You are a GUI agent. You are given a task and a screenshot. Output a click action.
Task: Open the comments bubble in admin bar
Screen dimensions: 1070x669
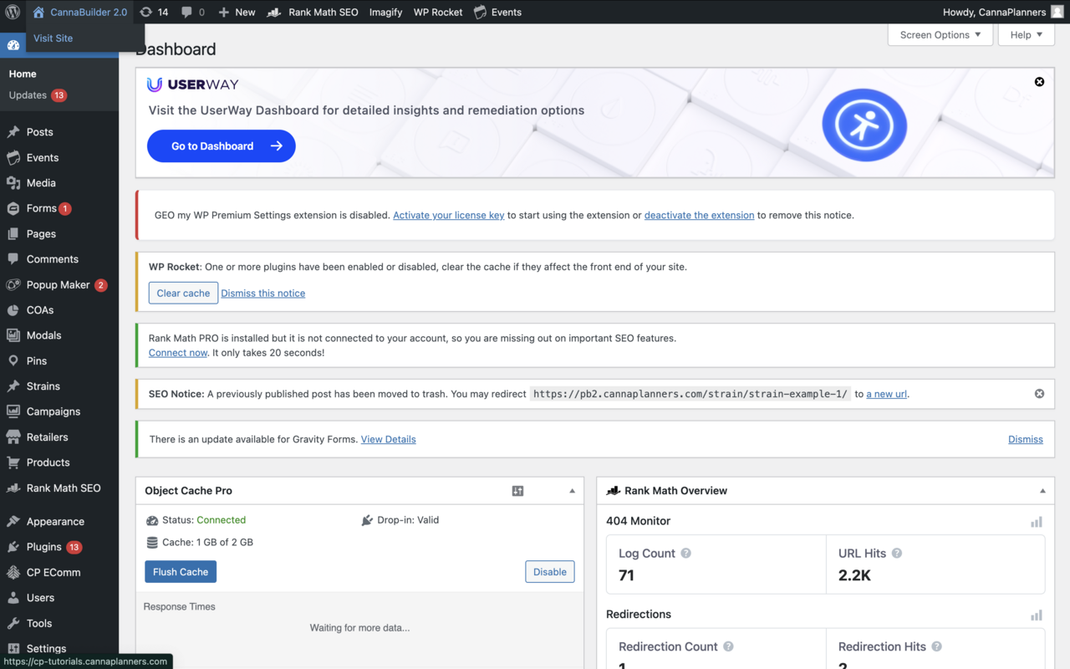coord(193,12)
